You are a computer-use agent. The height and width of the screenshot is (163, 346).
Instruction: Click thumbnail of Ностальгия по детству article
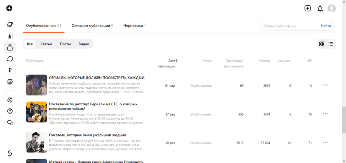point(37,112)
